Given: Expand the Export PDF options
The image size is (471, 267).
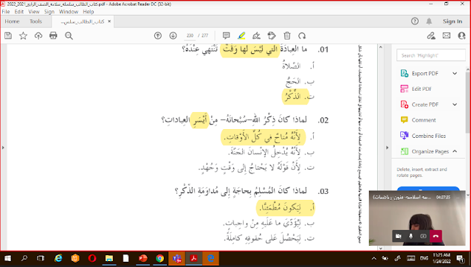Looking at the screenshot, I should [455, 74].
